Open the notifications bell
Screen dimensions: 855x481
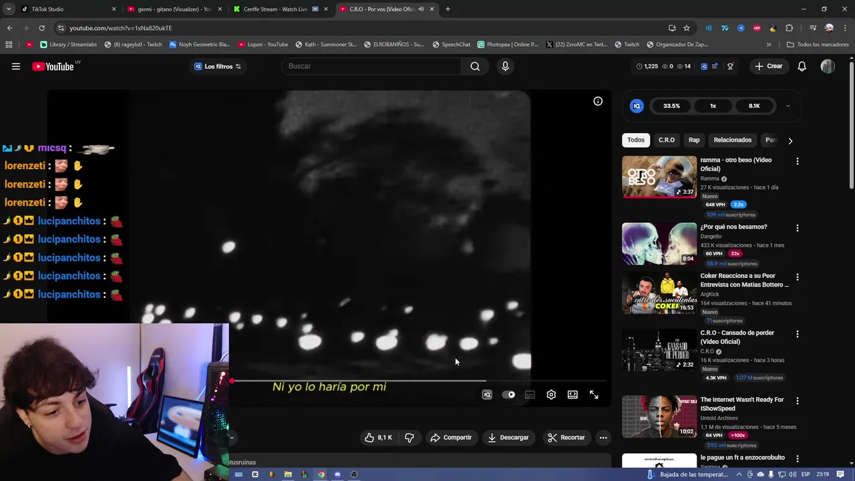click(x=802, y=66)
